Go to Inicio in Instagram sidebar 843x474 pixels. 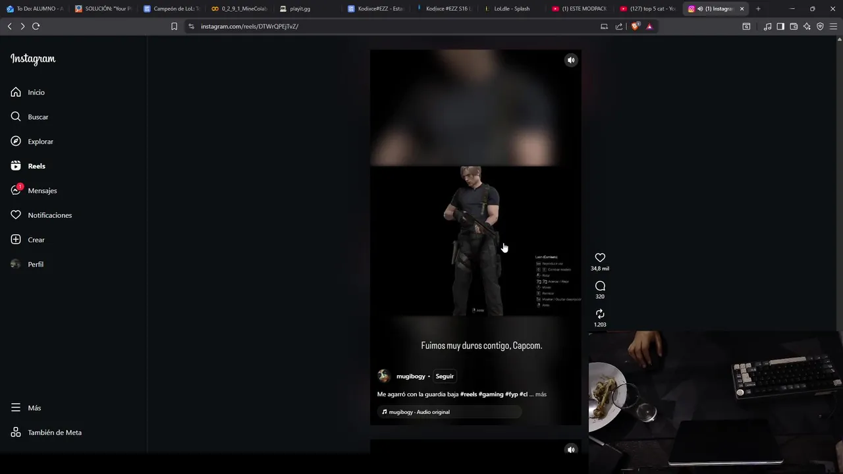coord(28,92)
